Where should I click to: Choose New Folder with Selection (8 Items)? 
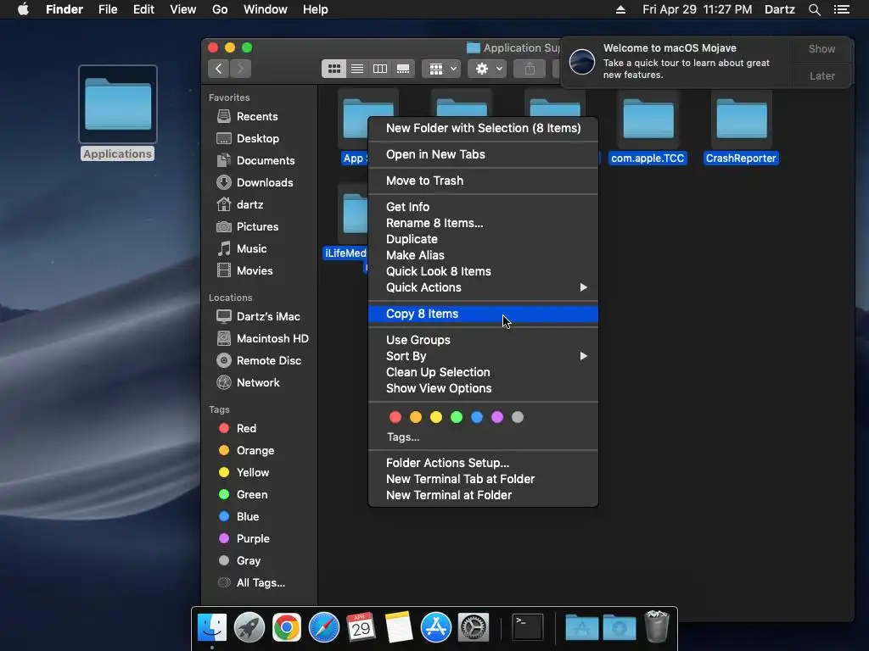coord(483,129)
